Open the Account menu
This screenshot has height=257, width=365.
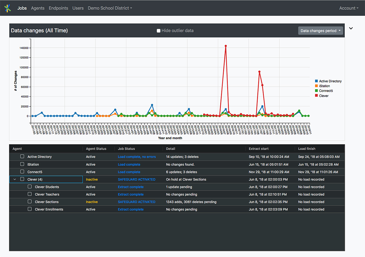pos(348,8)
